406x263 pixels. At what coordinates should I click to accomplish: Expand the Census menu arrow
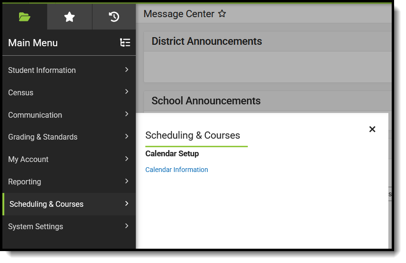click(x=127, y=91)
